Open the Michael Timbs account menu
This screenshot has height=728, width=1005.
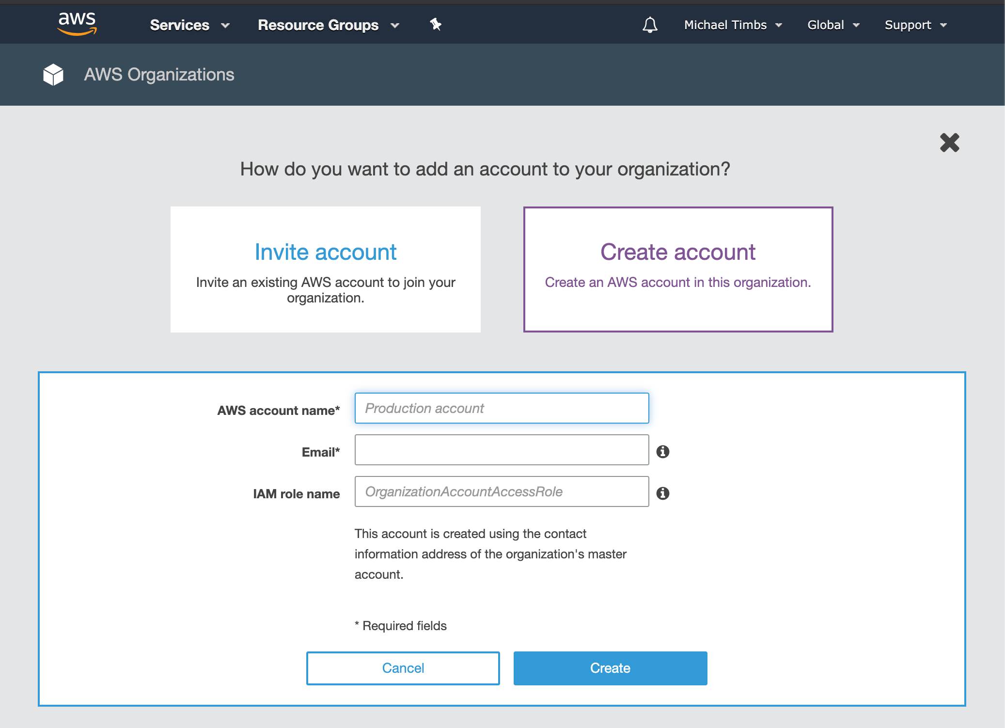pyautogui.click(x=733, y=25)
